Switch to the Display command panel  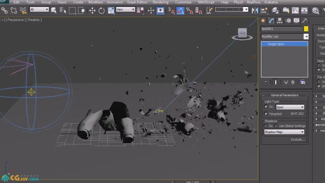296,21
